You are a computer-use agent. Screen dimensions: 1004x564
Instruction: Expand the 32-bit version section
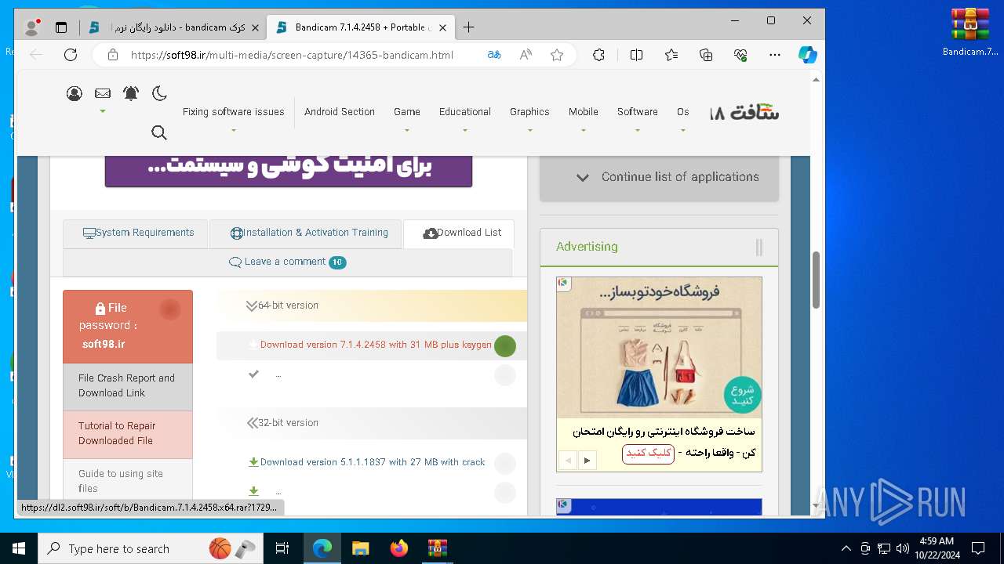372,423
